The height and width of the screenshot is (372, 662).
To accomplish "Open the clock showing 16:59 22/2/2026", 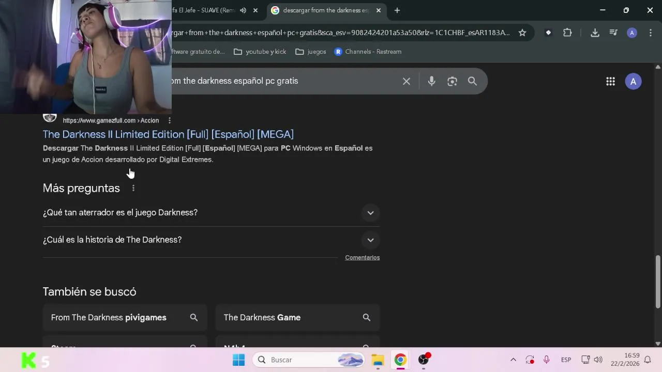I will 625,360.
